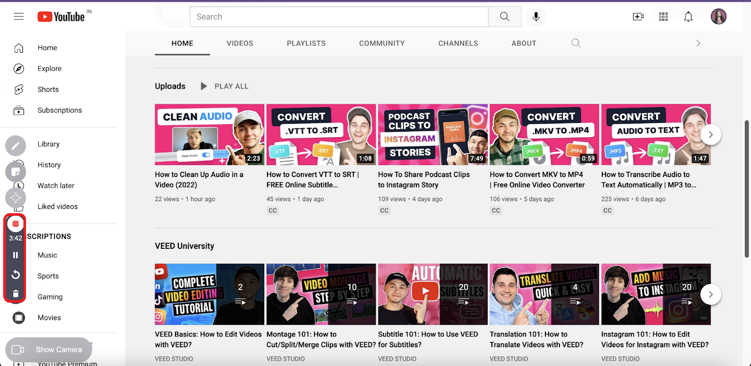Viewport: 751px width, 366px height.
Task: Open the hamburger guide menu
Action: (19, 16)
